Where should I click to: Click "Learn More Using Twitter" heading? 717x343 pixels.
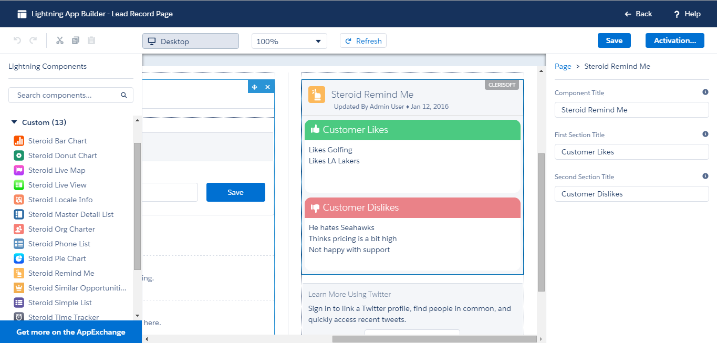pos(350,294)
